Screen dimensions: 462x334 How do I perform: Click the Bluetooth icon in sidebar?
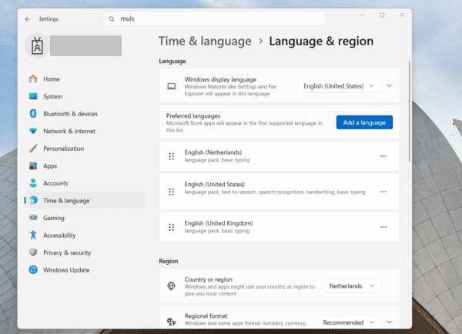point(33,114)
